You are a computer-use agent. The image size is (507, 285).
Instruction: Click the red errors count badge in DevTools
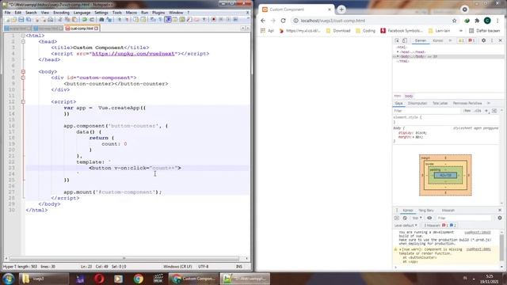(471, 40)
